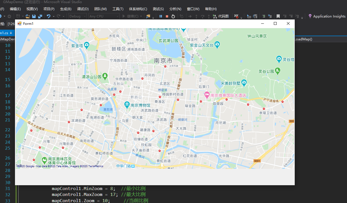Switch to the m1.cs editor tab
The width and height of the screenshot is (347, 203).
tap(5, 32)
